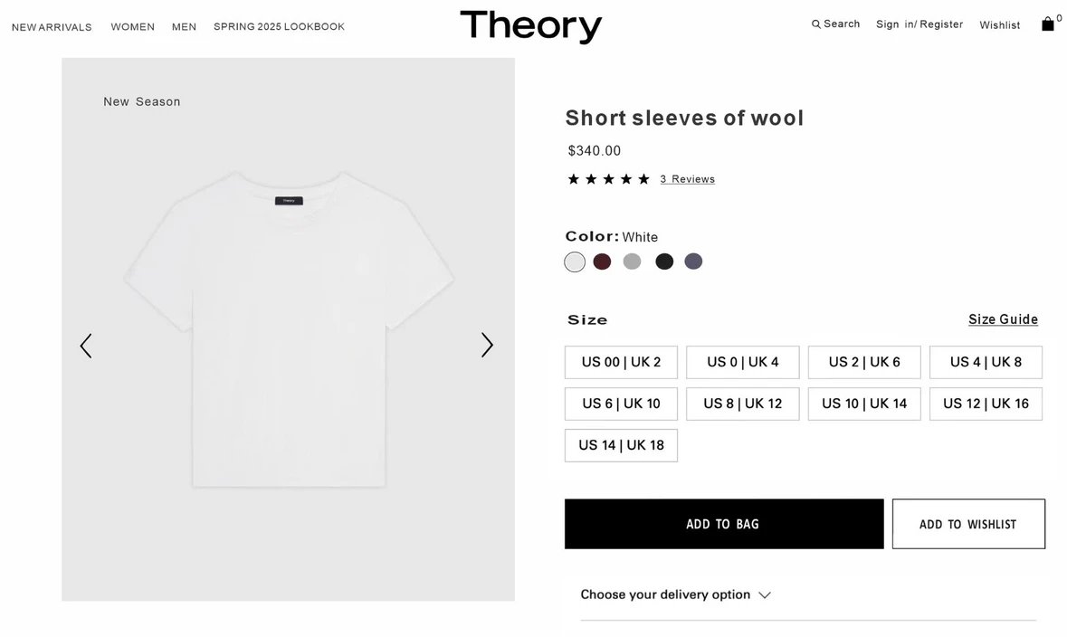Show the previous product image
Viewport: 1067px width, 637px height.
point(86,346)
